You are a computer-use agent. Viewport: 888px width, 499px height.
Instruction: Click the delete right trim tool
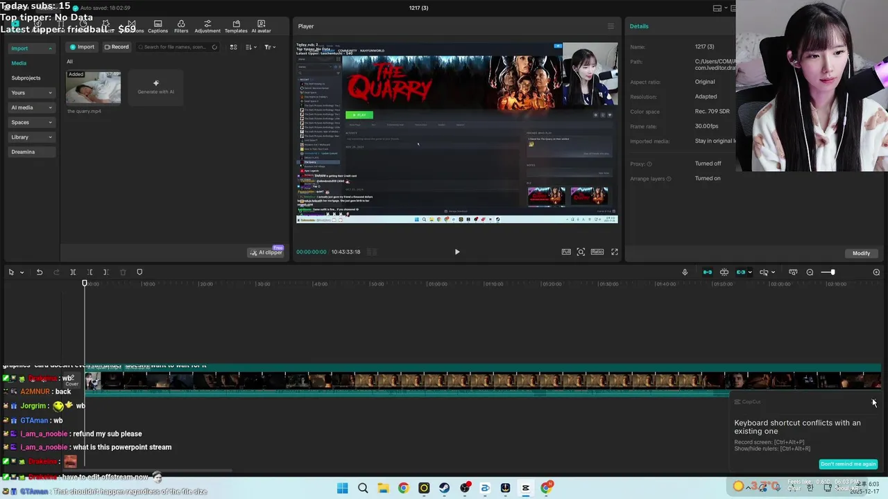click(x=105, y=272)
